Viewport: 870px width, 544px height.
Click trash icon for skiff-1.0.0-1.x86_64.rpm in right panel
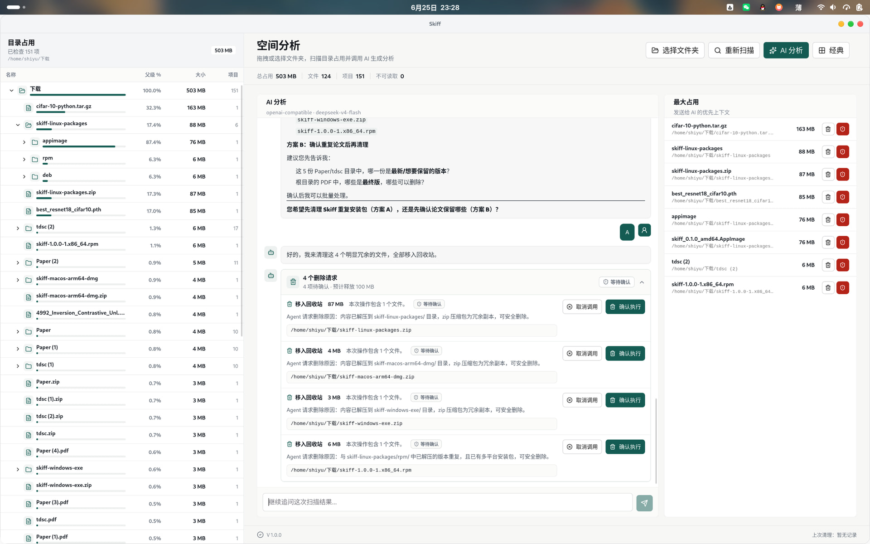[828, 288]
